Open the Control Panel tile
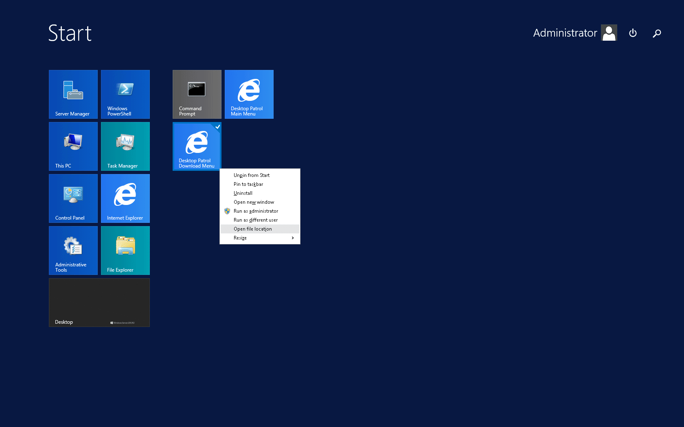The width and height of the screenshot is (684, 427). tap(73, 198)
